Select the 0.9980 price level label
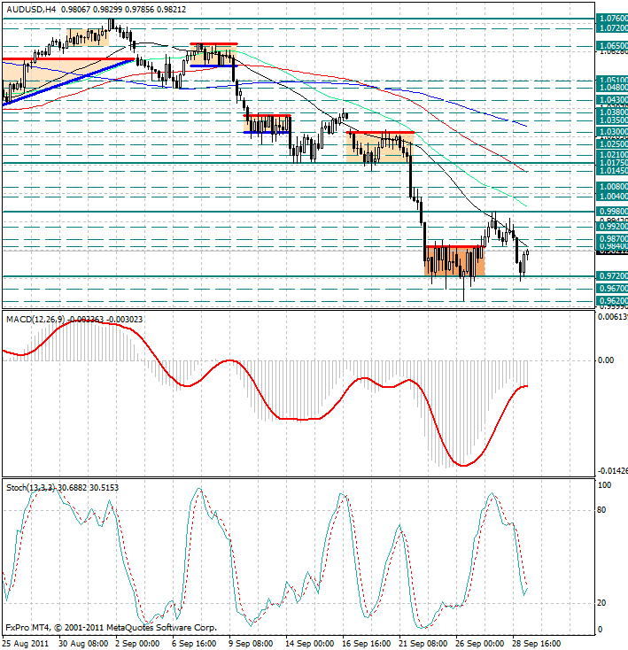This screenshot has height=650, width=628. click(612, 212)
